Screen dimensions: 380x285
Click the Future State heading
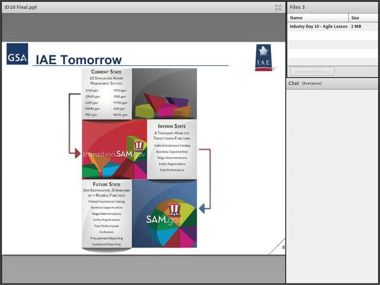[106, 184]
